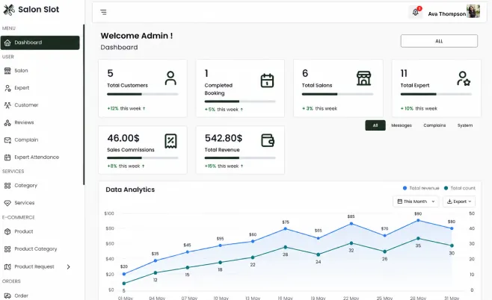Click the wallet icon on the Total Revenue card
This screenshot has height=300, width=492.
268,140
